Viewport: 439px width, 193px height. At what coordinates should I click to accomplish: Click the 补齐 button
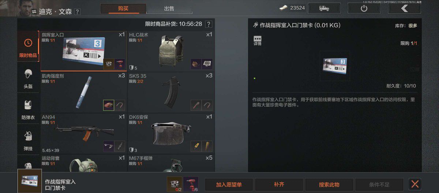pyautogui.click(x=279, y=185)
